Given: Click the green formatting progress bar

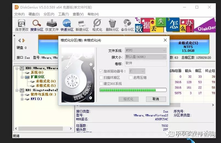Looking at the screenshot, I should click(133, 90).
